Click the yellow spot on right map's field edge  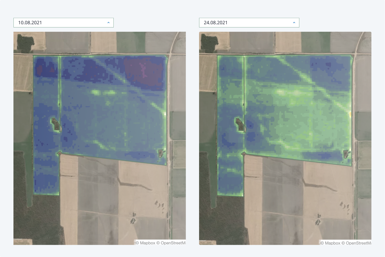(350, 113)
